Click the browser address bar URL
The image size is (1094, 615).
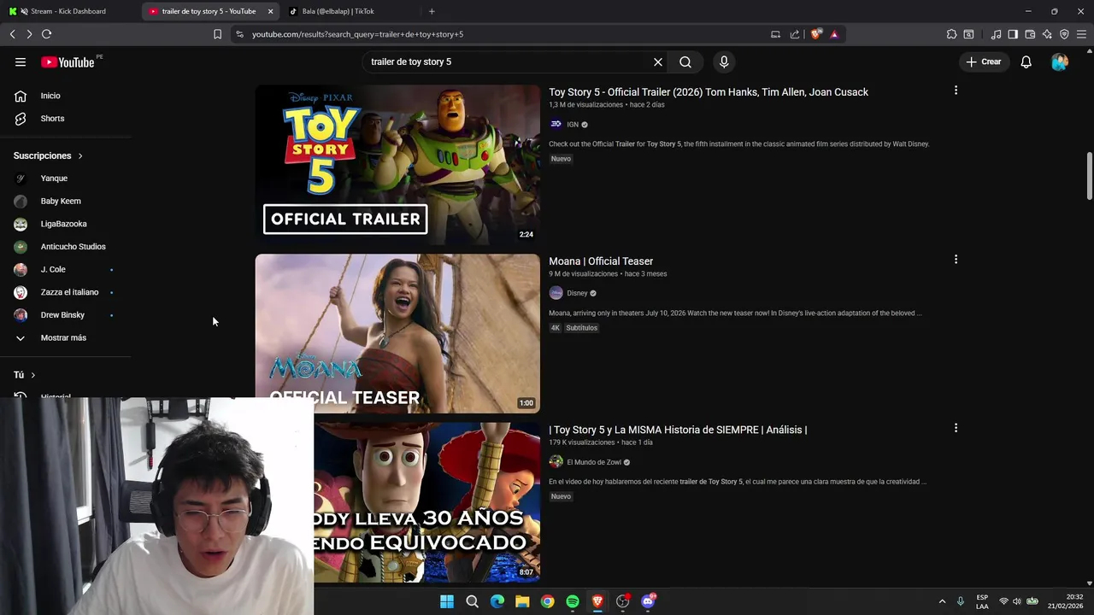tap(357, 34)
